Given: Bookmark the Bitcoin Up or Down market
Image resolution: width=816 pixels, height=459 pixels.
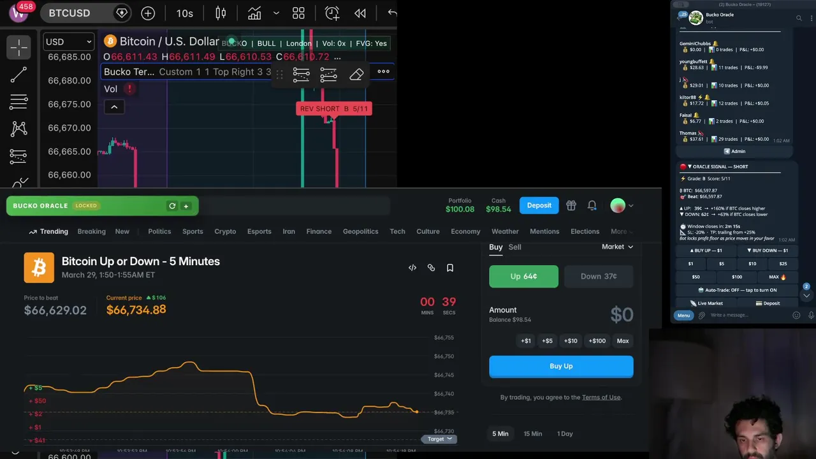Looking at the screenshot, I should pos(450,268).
